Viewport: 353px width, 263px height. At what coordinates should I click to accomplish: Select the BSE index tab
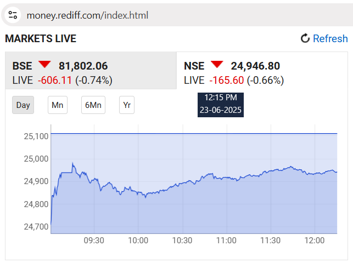tap(91, 71)
